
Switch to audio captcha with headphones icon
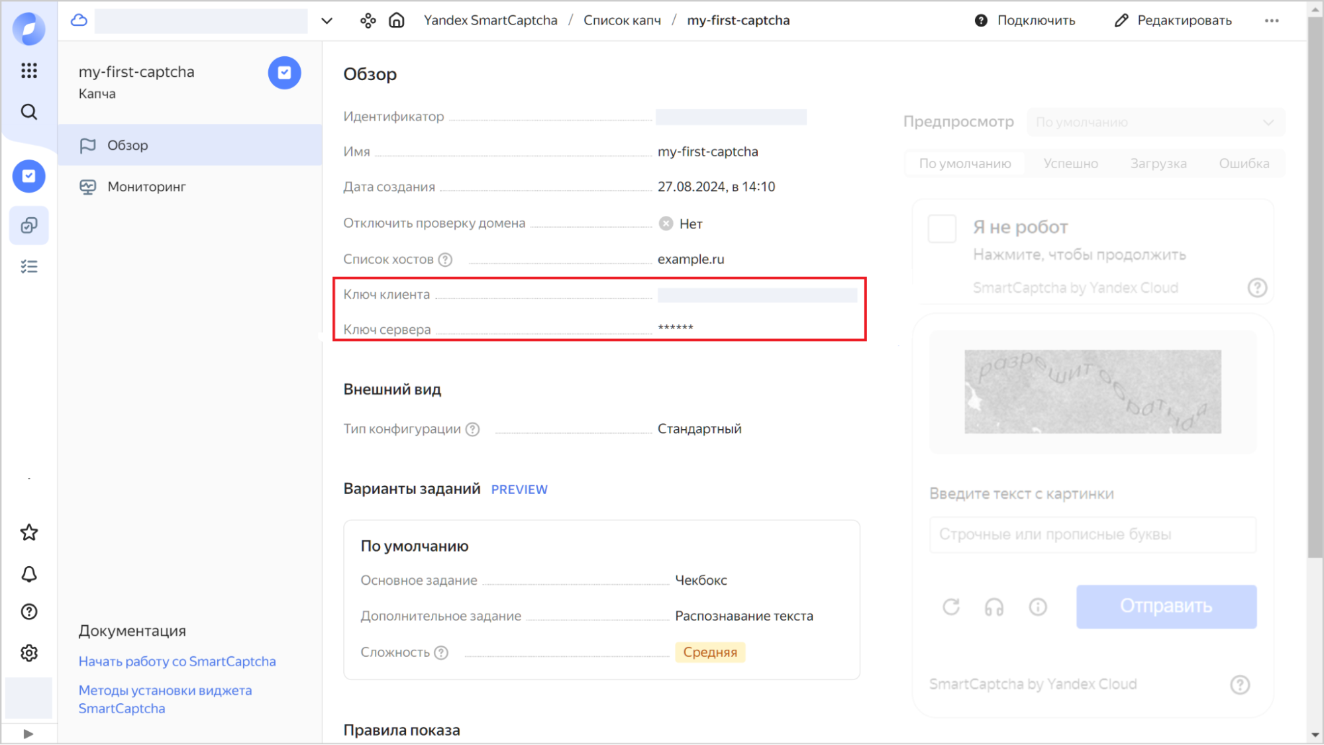tap(994, 607)
